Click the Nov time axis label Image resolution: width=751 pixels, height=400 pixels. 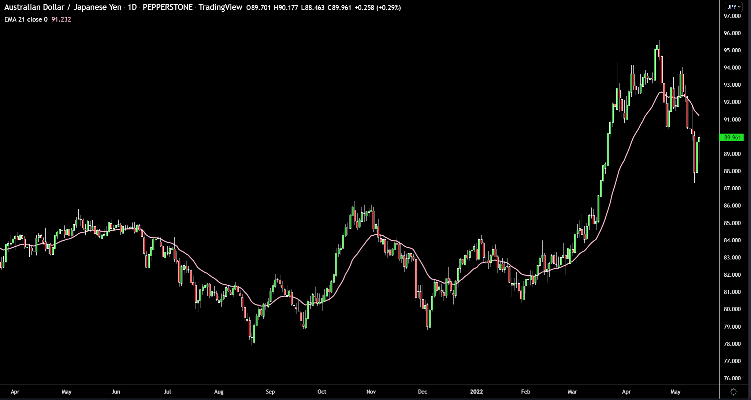(x=371, y=392)
